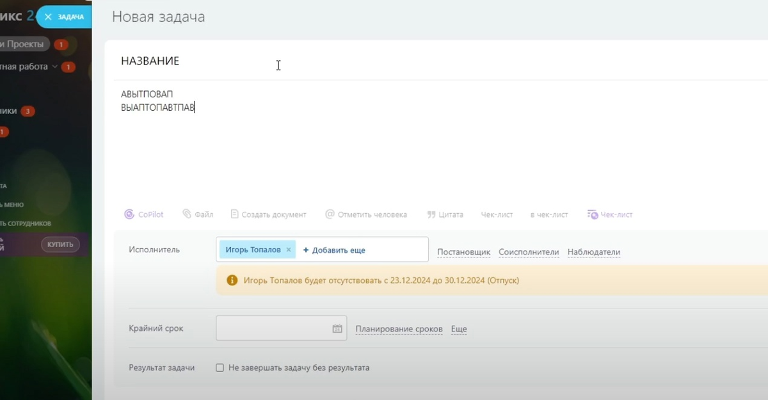Expand the Еще deadline options
Screen dimensions: 768x400
point(459,329)
